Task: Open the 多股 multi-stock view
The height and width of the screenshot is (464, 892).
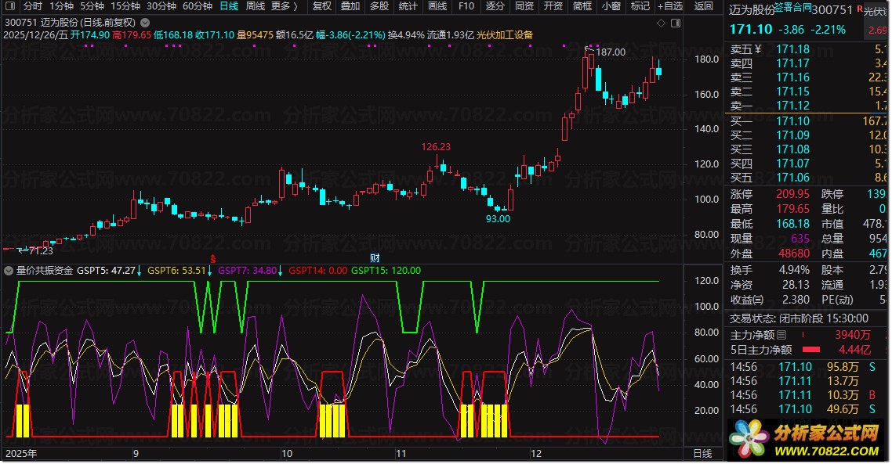Action: tap(379, 6)
